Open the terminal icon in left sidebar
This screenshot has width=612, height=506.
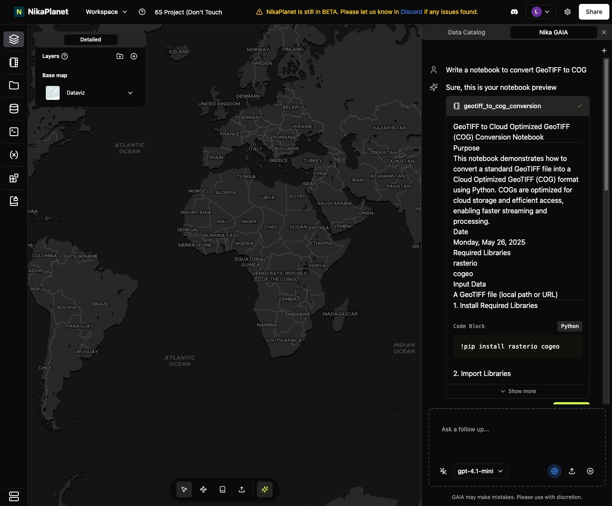pyautogui.click(x=14, y=132)
